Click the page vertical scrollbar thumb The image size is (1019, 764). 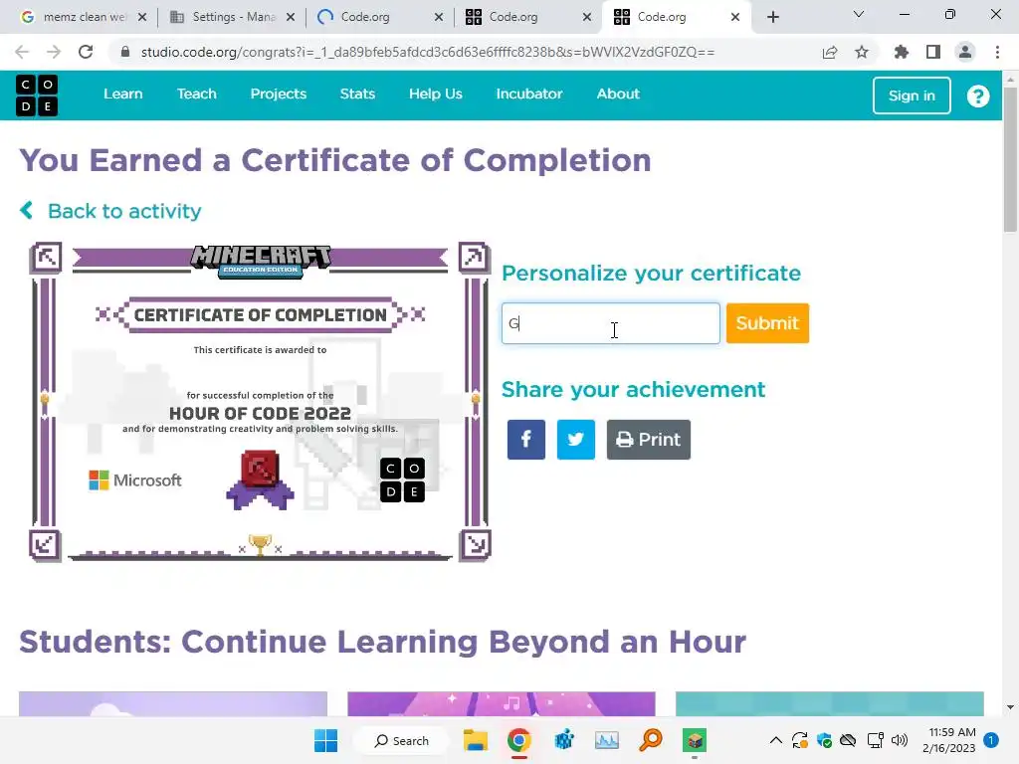pyautogui.click(x=1010, y=159)
